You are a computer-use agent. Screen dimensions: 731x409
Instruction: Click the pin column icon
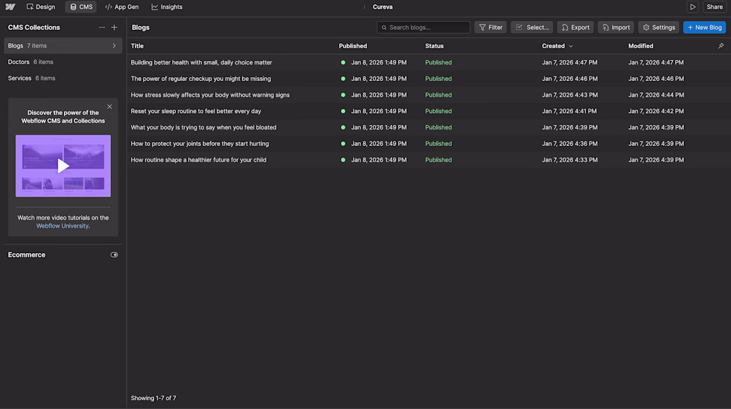[721, 46]
